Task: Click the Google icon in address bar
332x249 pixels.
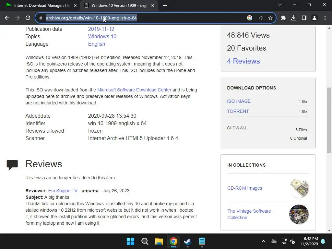Action: [x=250, y=18]
